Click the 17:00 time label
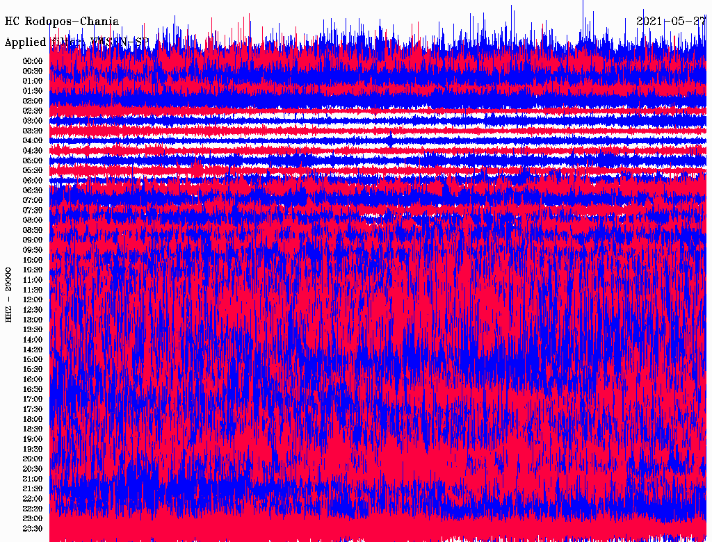Viewport: 712px width, 542px height. (33, 400)
